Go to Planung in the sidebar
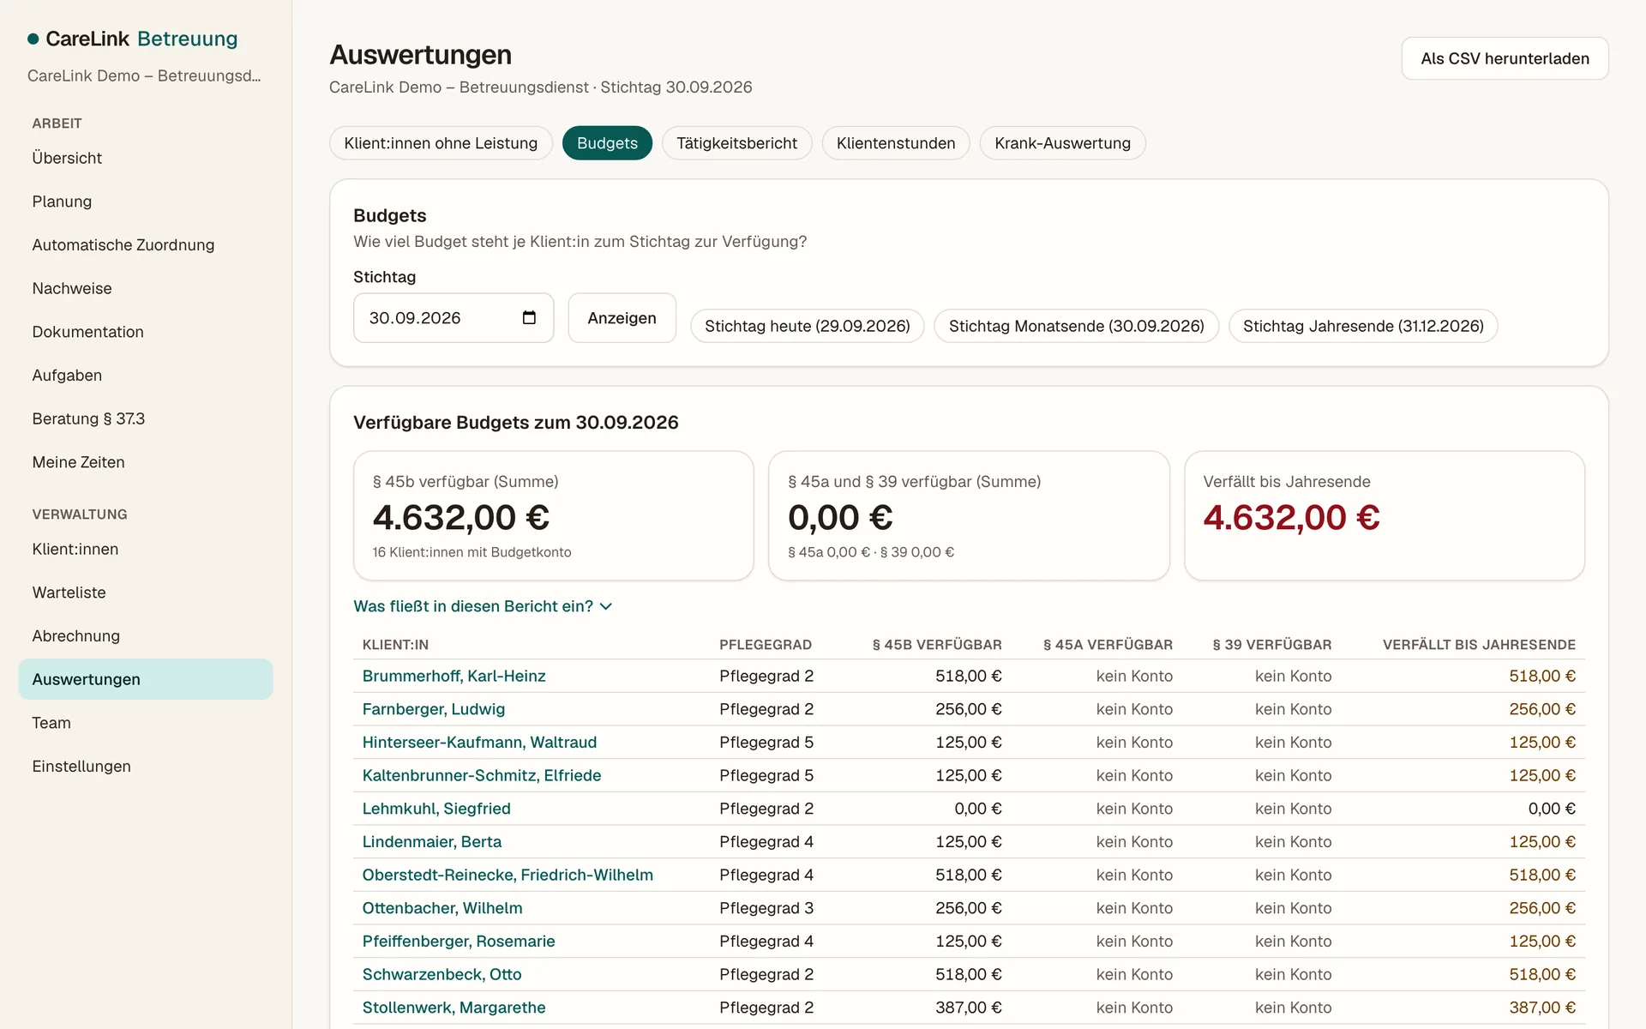1646x1029 pixels. coord(146,202)
